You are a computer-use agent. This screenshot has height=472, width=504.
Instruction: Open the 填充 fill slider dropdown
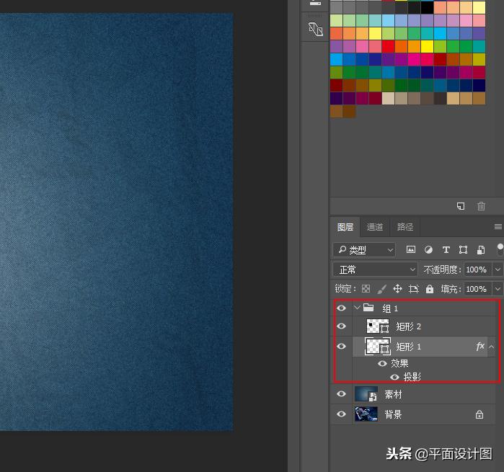(x=498, y=289)
